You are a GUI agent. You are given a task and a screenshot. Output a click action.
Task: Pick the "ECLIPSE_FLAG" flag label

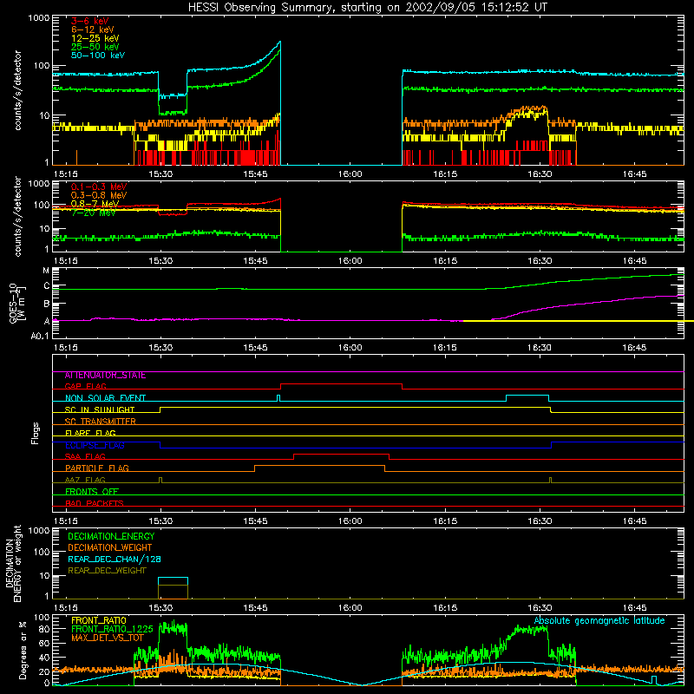[x=95, y=445]
